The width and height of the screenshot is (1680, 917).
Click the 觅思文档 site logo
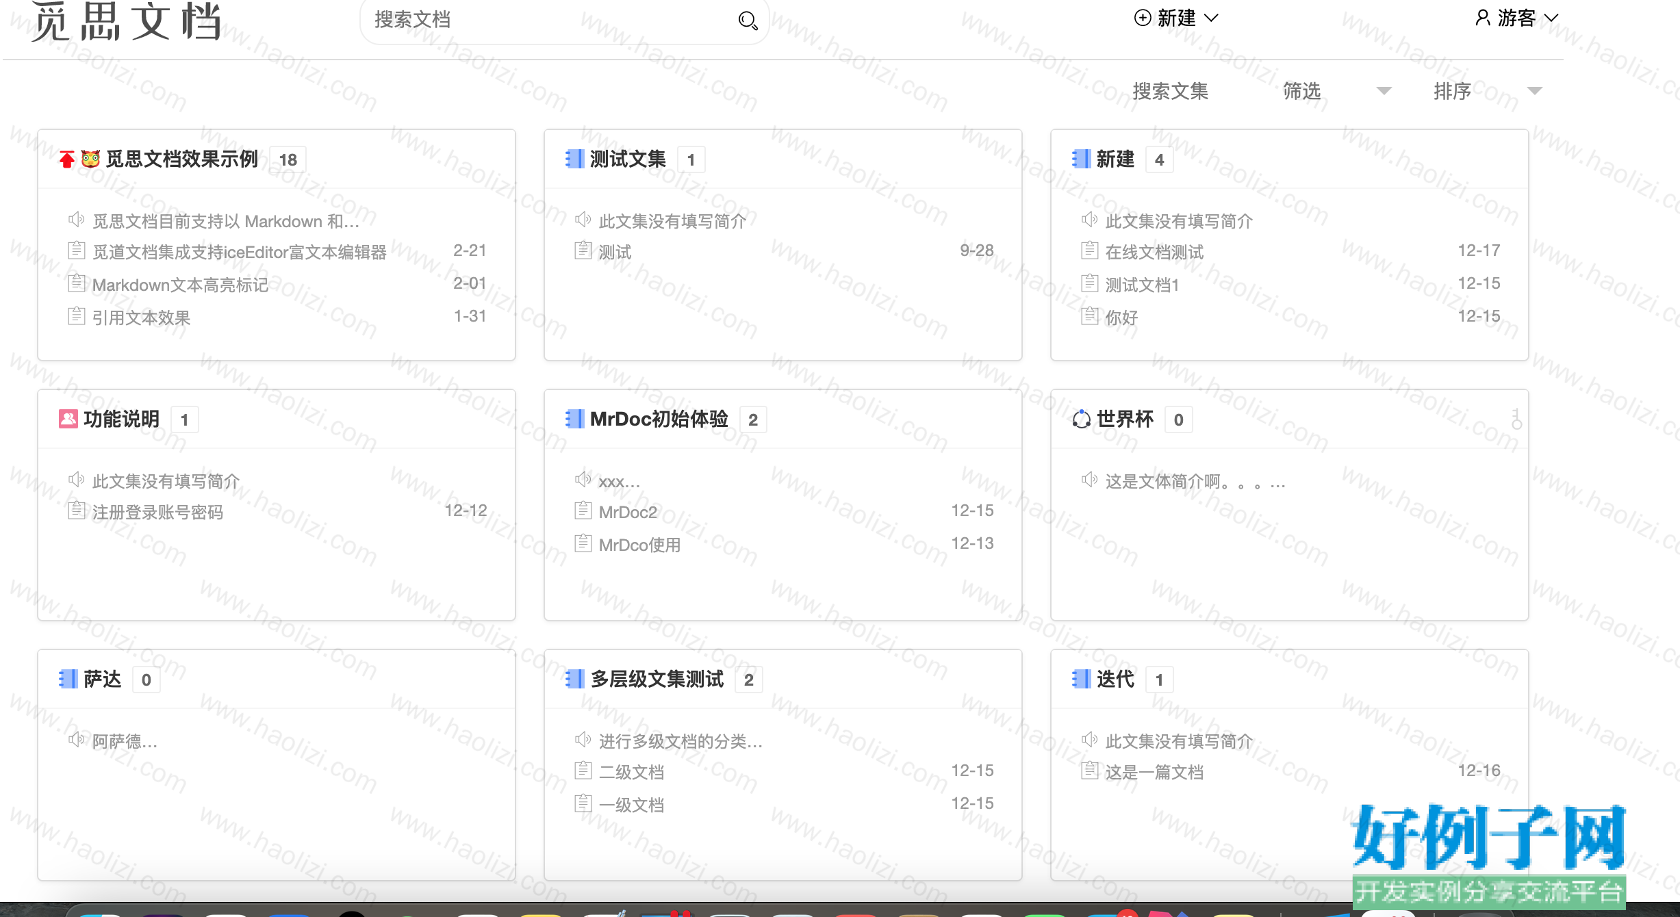[x=127, y=22]
